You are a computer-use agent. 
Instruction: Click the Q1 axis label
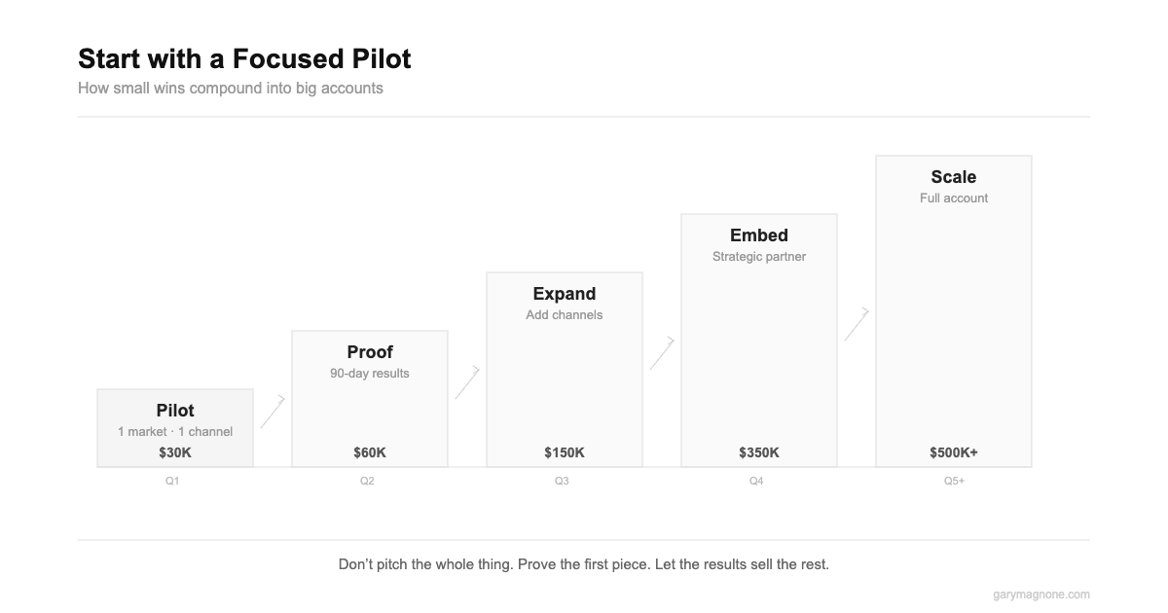click(172, 481)
